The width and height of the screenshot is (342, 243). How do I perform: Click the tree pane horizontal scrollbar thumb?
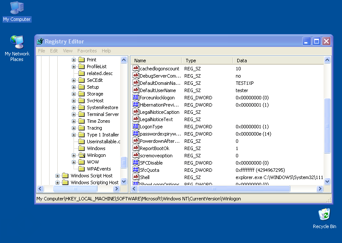(75, 188)
